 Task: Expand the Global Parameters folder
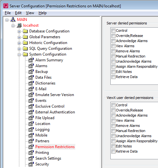click(19, 37)
